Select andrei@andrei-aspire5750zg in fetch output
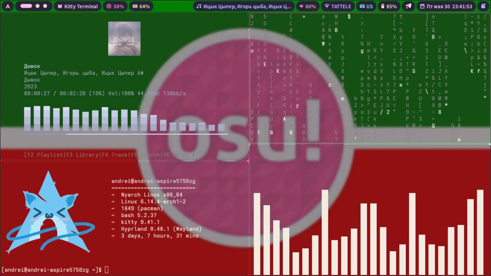The image size is (491, 276). point(153,181)
